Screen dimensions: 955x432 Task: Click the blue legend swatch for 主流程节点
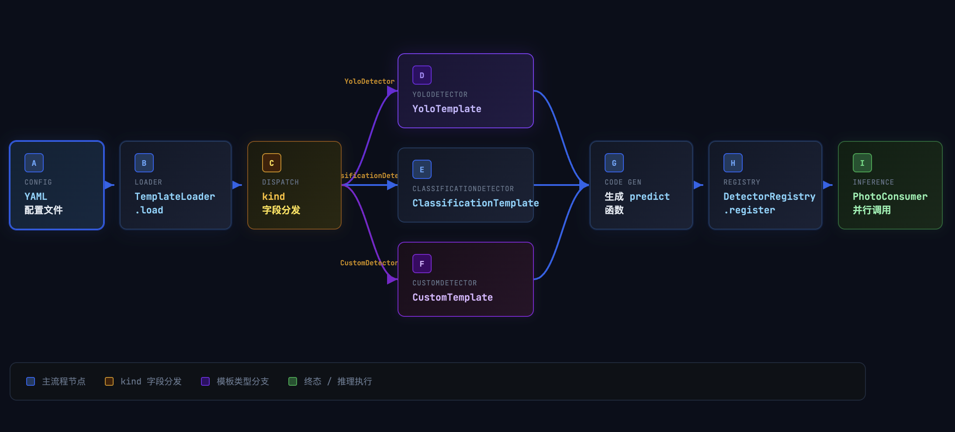[31, 381]
